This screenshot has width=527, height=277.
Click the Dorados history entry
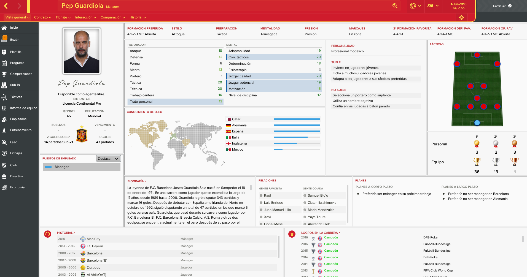click(x=167, y=268)
